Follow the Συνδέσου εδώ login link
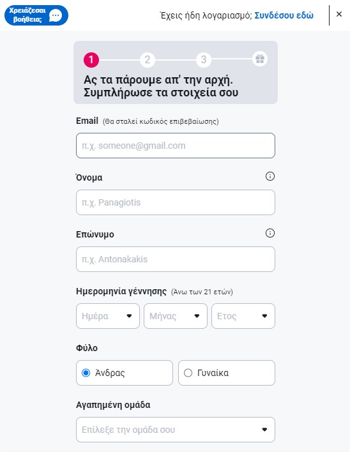Screen dimensions: 350x452 (284, 15)
